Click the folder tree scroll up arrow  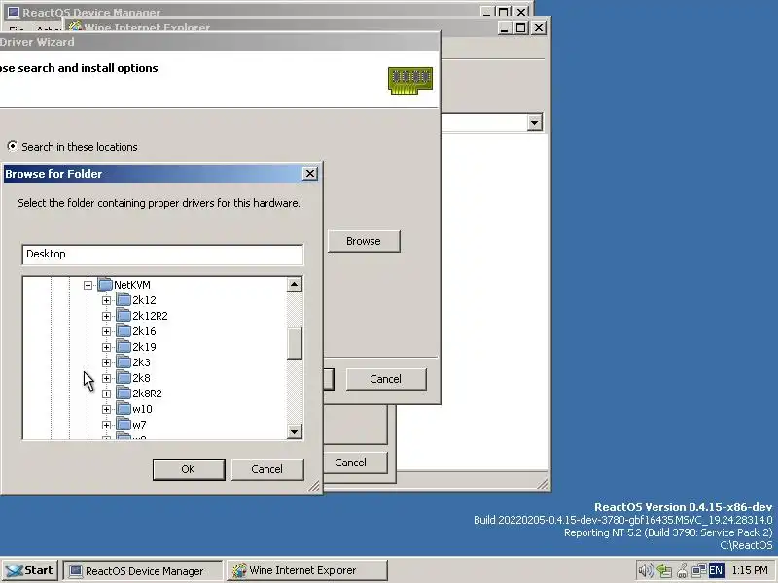(x=295, y=285)
